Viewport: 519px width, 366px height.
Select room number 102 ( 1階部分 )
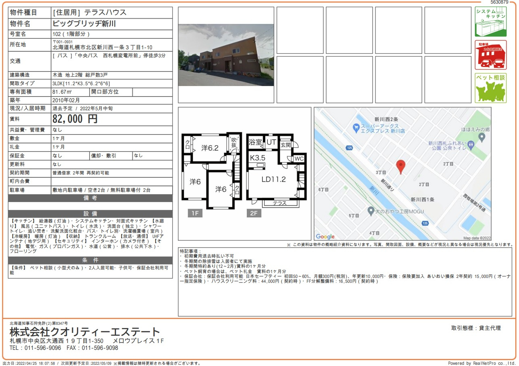71,34
